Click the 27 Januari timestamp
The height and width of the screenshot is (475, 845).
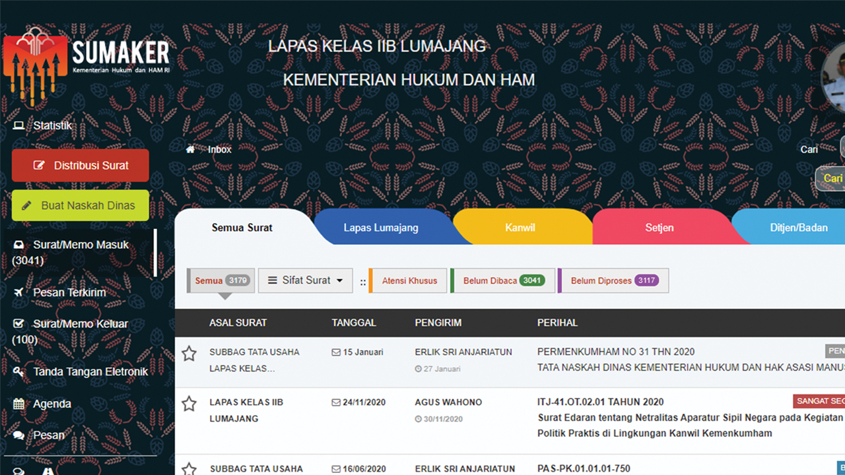438,369
